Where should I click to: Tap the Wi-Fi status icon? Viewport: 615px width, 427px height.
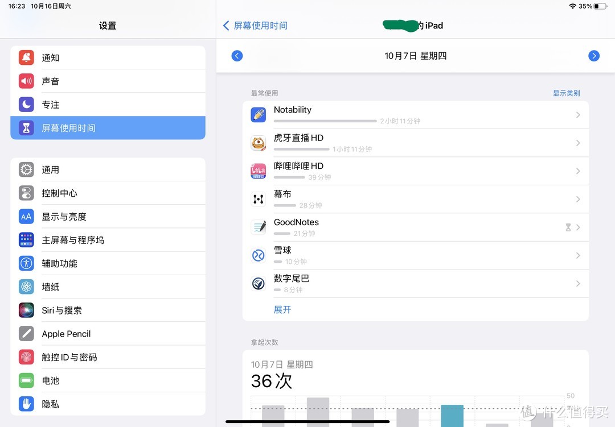click(573, 6)
